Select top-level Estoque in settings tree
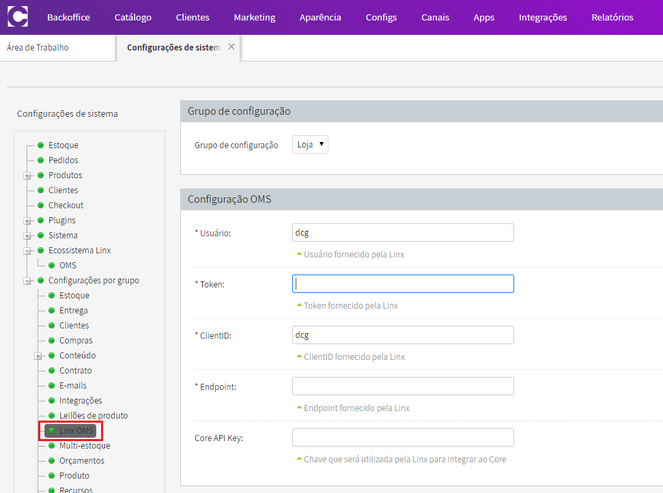The image size is (663, 493). click(x=64, y=145)
